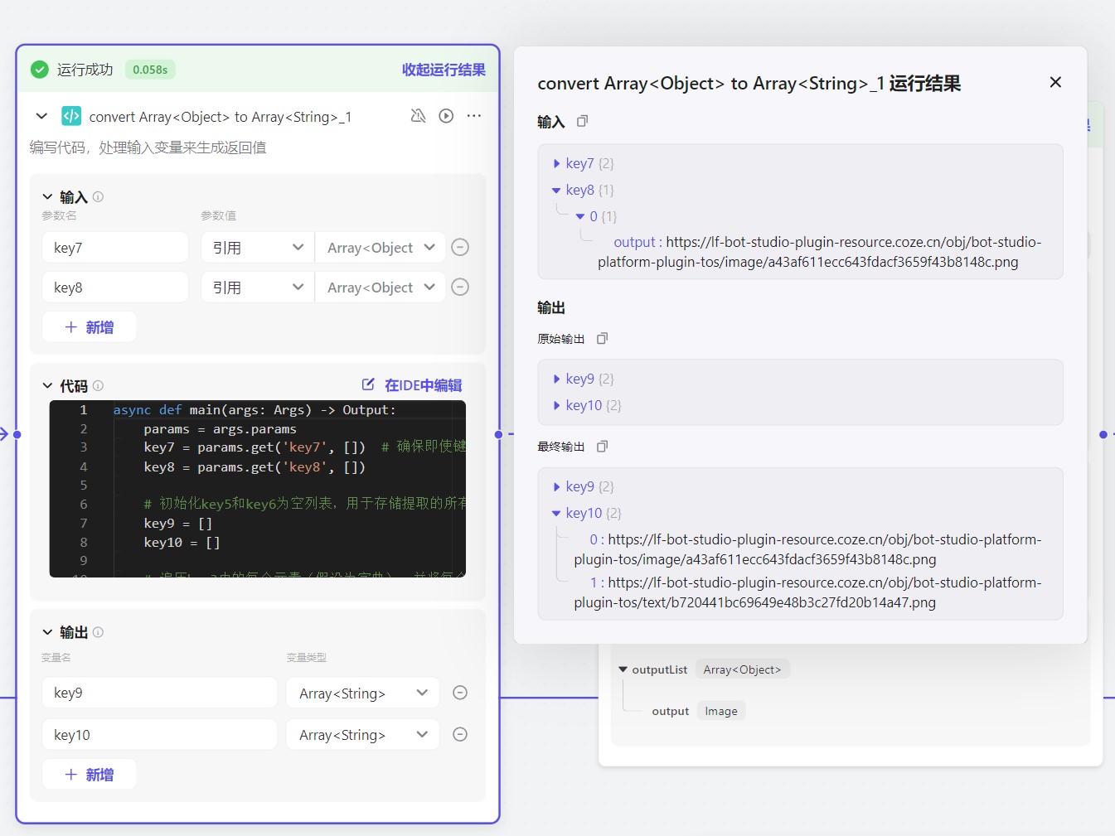
Task: Click the key10 variable name field
Action: [159, 734]
